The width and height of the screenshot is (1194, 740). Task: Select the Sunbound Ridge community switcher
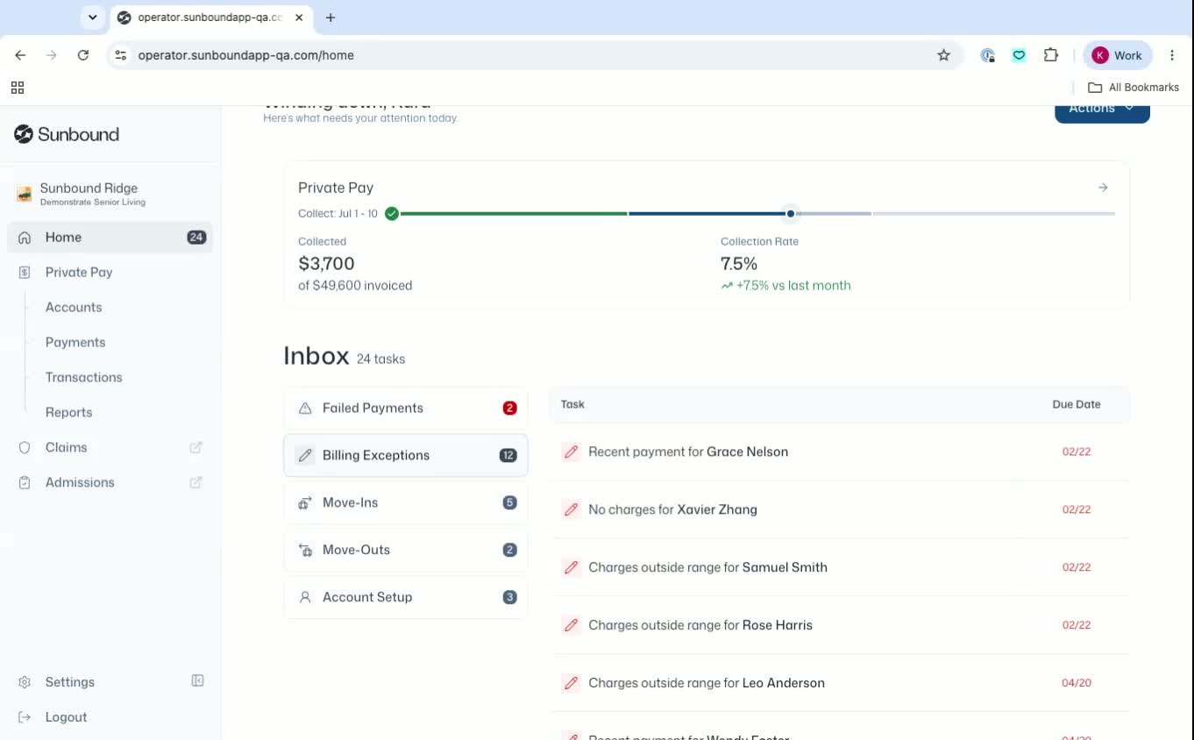pyautogui.click(x=110, y=194)
